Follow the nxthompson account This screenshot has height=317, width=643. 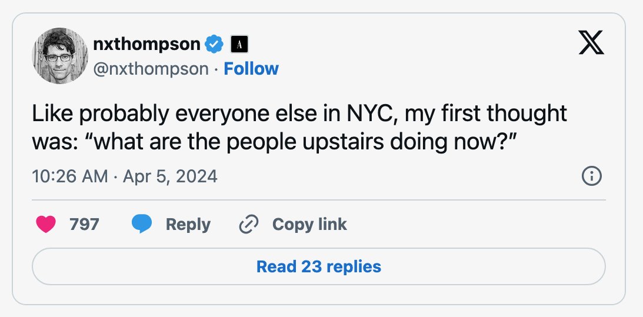[x=251, y=68]
